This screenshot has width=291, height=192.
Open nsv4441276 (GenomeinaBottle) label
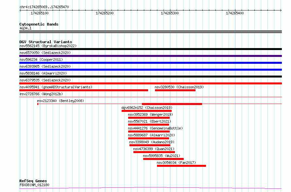click(155, 128)
